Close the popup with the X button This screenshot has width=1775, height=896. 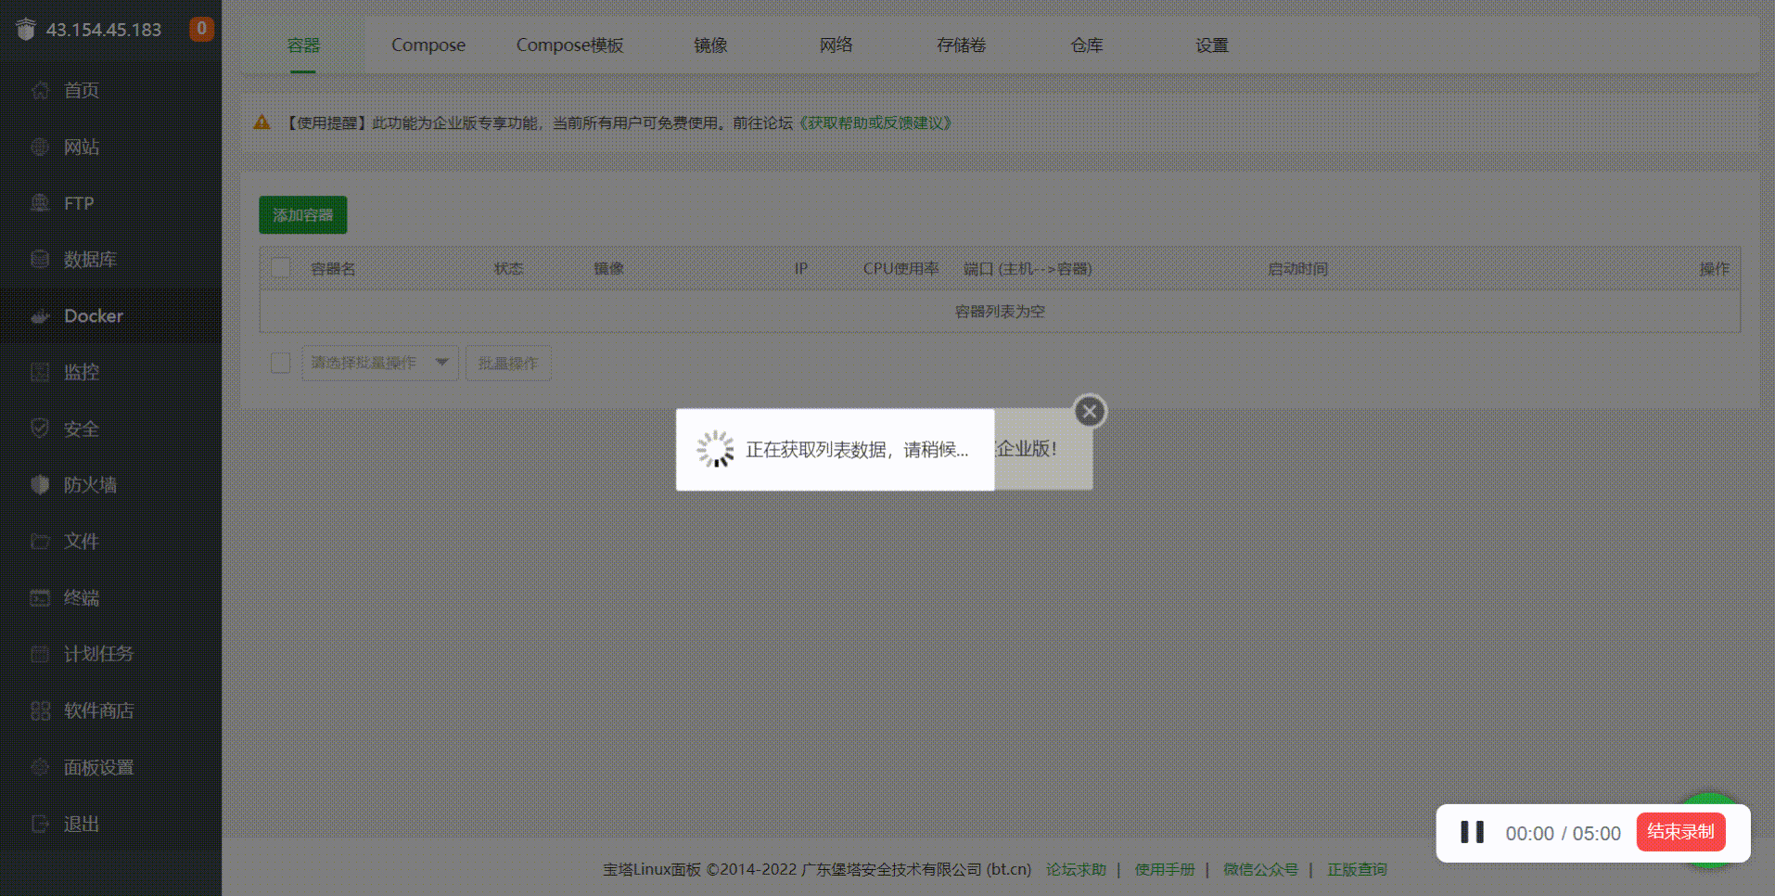(1090, 411)
